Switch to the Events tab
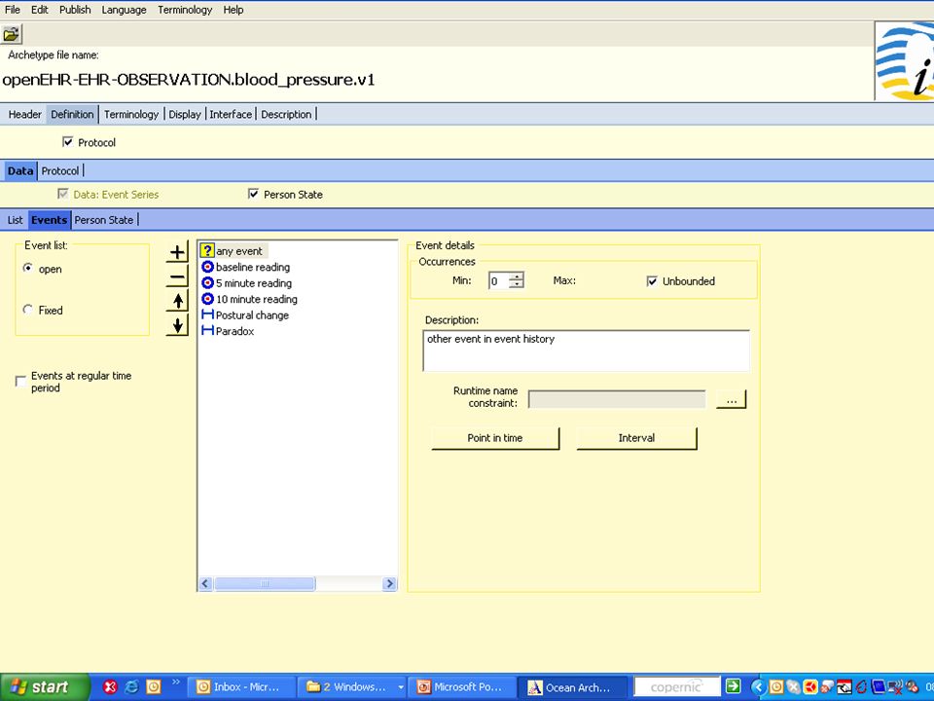The width and height of the screenshot is (934, 701). (x=49, y=219)
